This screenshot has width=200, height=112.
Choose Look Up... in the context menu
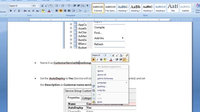pos(102,90)
